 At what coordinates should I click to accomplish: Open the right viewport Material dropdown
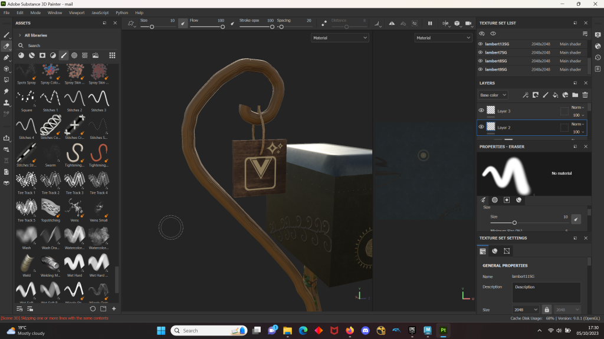(443, 38)
